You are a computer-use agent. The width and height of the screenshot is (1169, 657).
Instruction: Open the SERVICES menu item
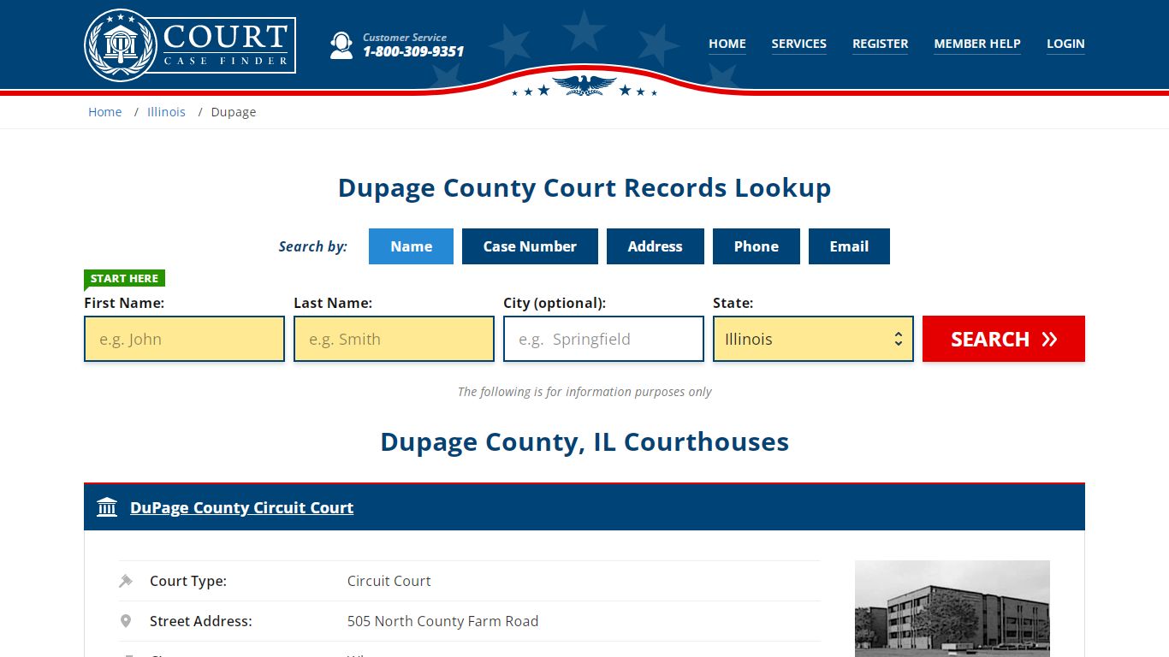click(799, 44)
